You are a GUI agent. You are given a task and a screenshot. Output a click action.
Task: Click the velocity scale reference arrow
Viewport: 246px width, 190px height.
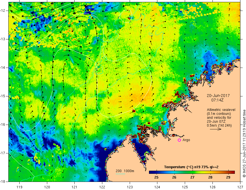coord(216,129)
